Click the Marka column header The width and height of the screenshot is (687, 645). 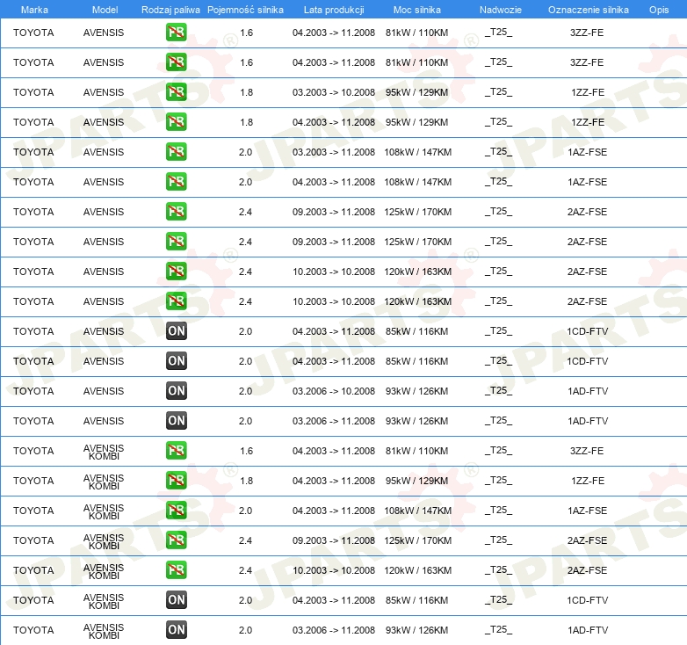[x=34, y=10]
